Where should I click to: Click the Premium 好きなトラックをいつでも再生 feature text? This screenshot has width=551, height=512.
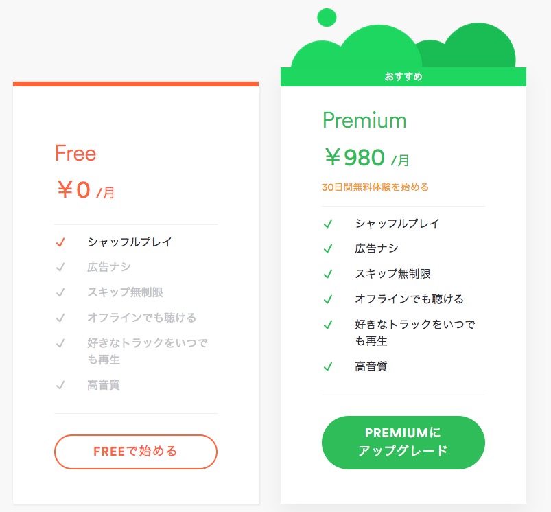(414, 332)
